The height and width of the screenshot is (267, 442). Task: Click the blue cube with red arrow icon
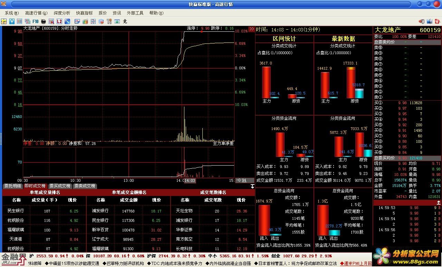click(101, 21)
